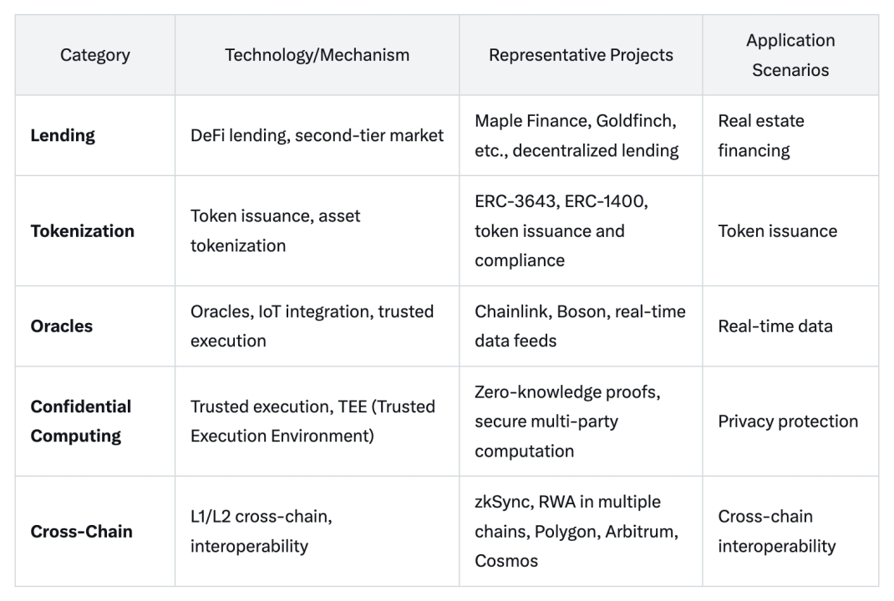
Task: Select the Real estate financing cell
Action: (760, 135)
